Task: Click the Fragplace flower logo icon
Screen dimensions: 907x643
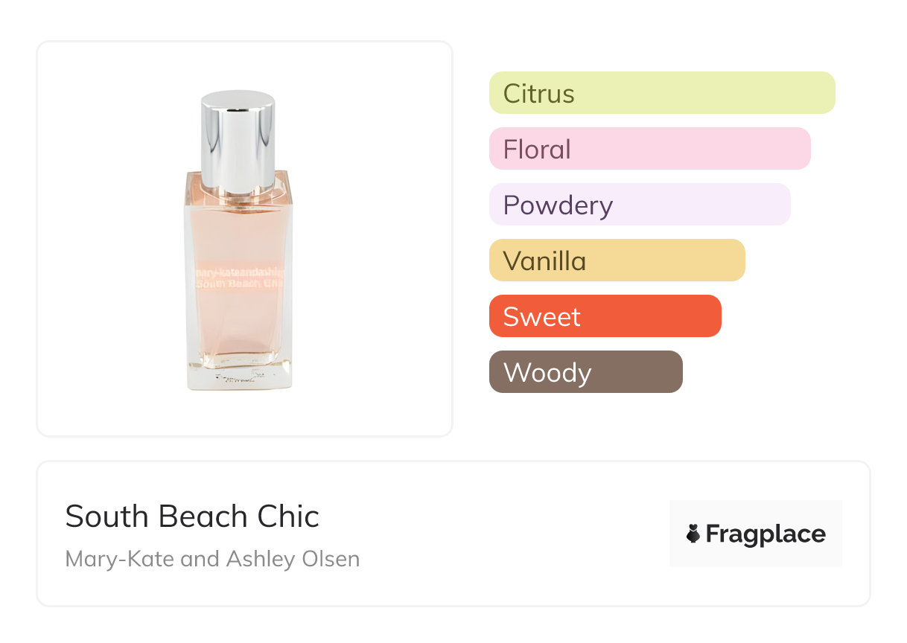Action: (693, 534)
